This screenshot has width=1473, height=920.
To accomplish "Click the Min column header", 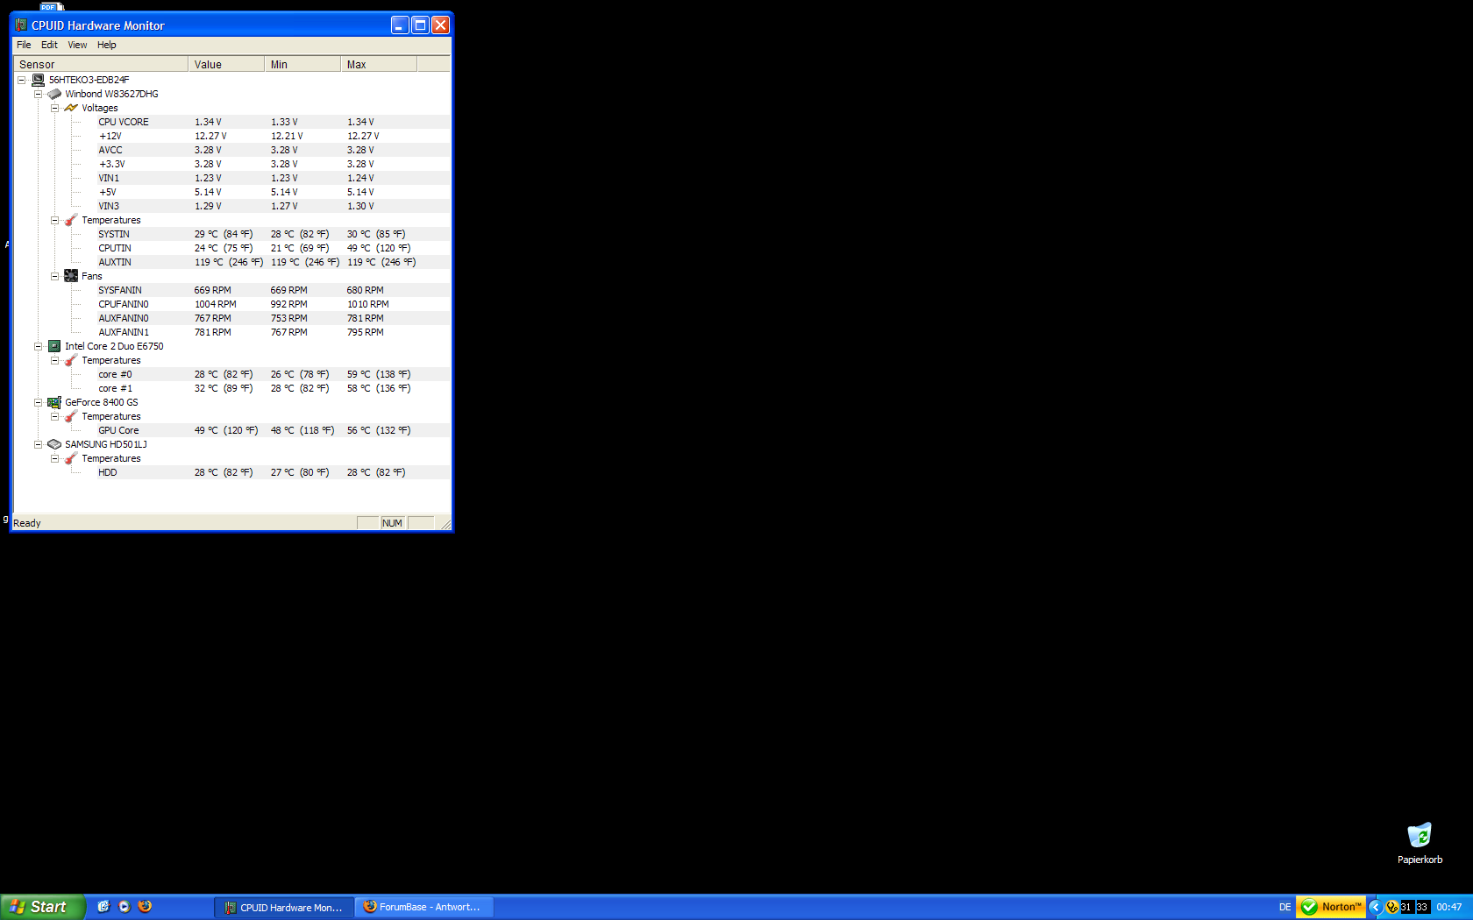I will point(302,64).
